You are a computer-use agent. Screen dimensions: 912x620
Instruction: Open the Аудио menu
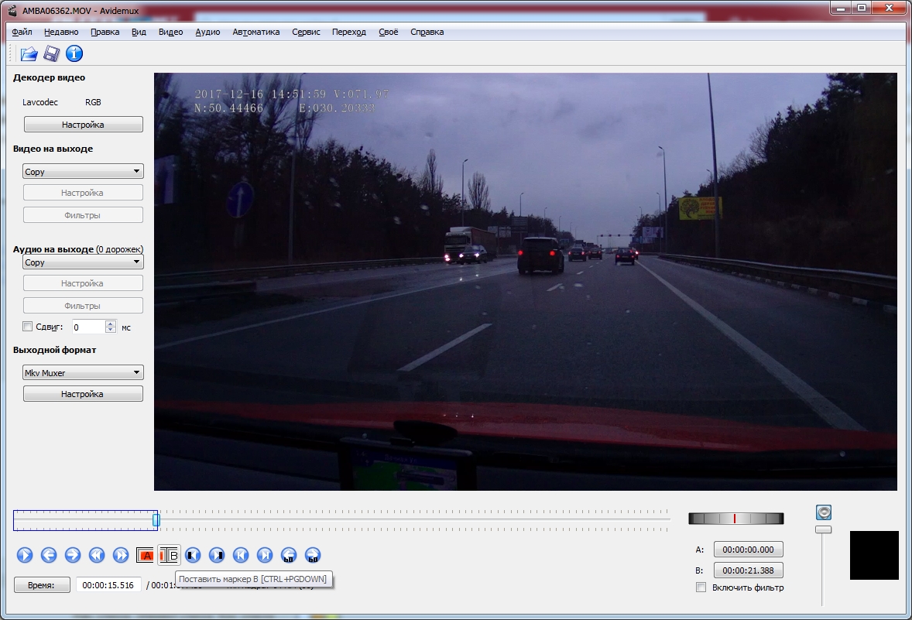tap(207, 32)
